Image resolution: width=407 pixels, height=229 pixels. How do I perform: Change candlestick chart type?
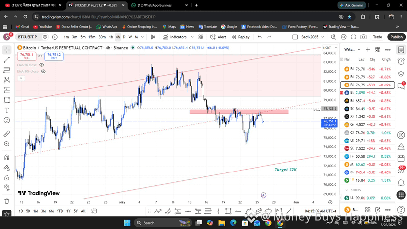[x=153, y=37]
